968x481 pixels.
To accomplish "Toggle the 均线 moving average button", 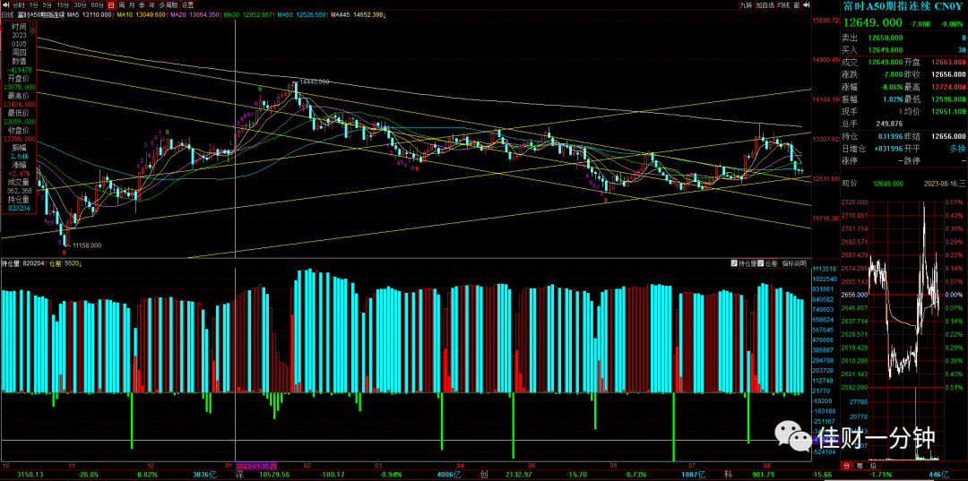I will click(x=783, y=5).
